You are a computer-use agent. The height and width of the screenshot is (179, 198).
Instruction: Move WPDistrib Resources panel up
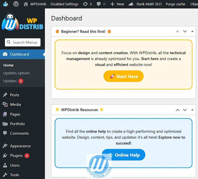[178, 110]
